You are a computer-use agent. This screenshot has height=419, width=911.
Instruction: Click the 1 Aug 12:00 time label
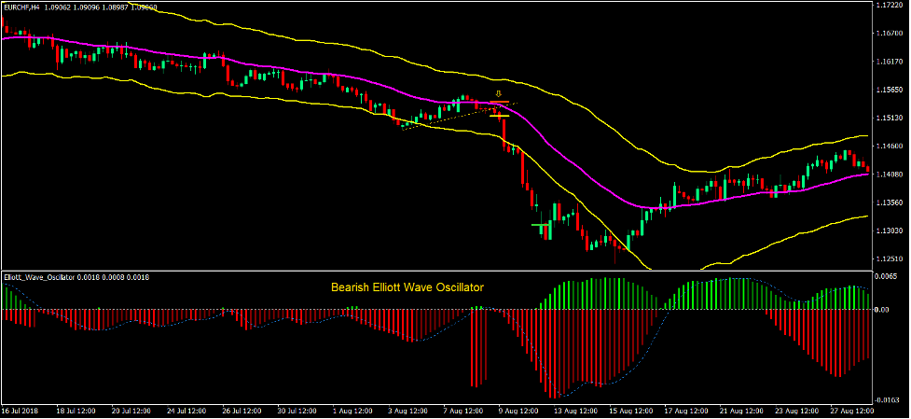point(353,411)
